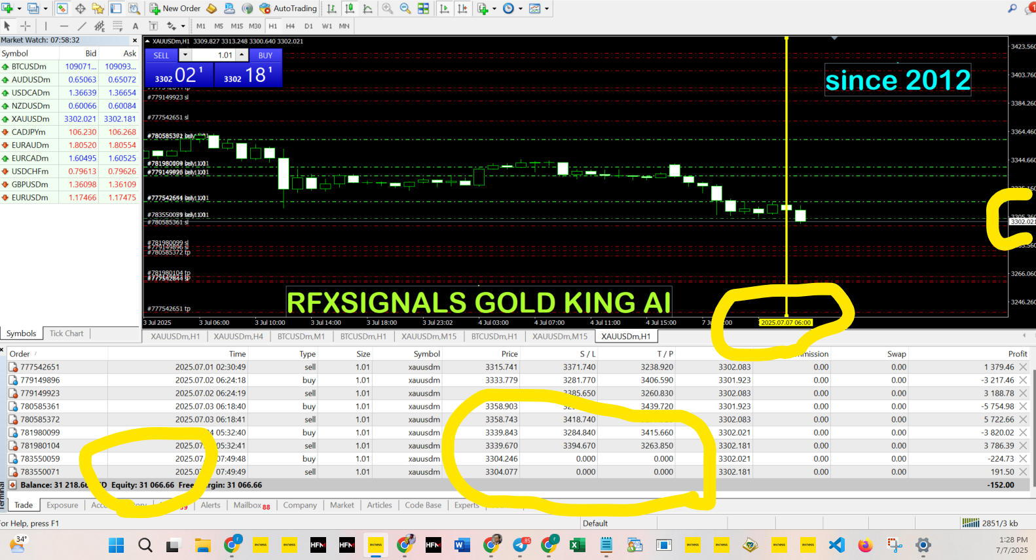
Task: Open the Exposure terminal tab
Action: (62, 505)
